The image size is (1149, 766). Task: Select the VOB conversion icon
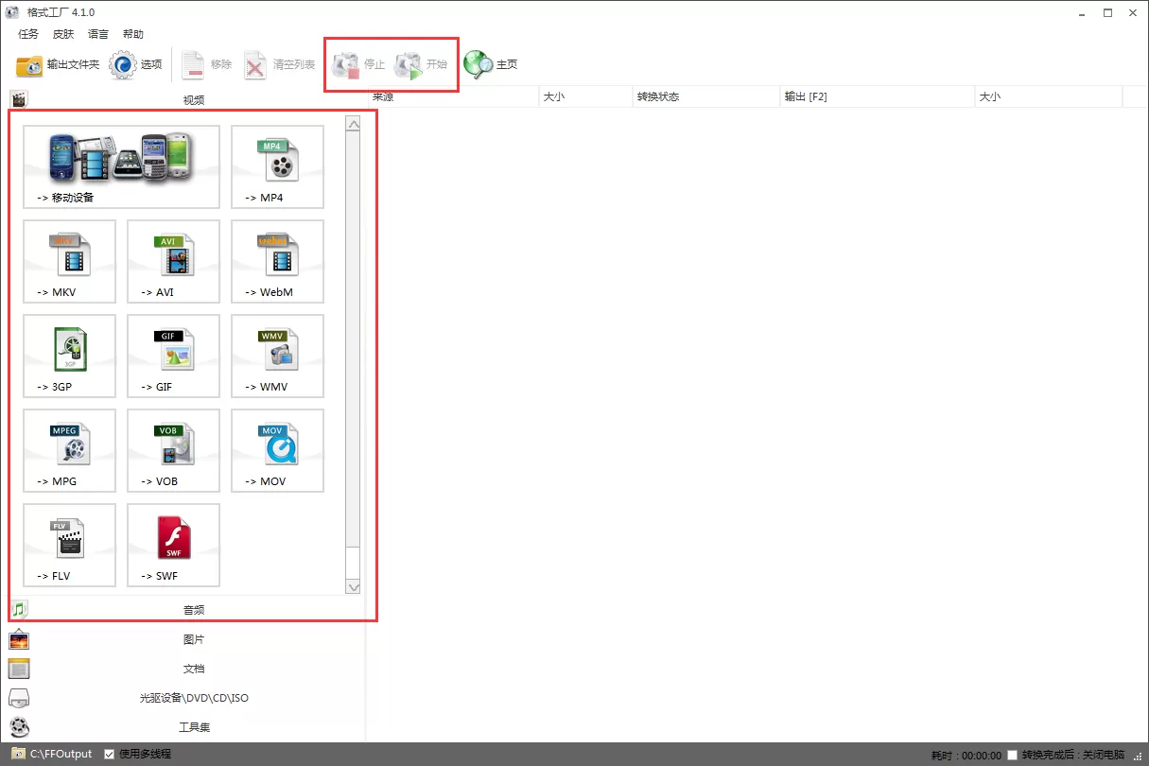pos(173,450)
